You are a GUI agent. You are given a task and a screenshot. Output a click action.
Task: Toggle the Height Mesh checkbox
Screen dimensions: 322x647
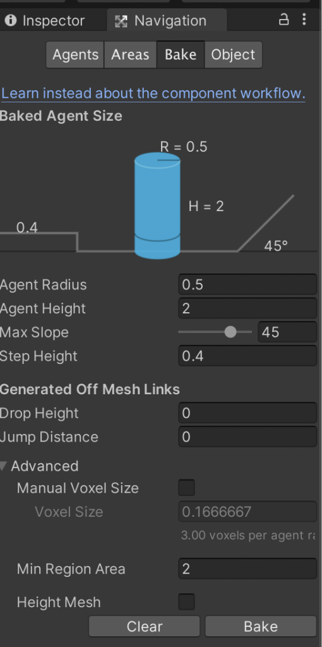186,602
